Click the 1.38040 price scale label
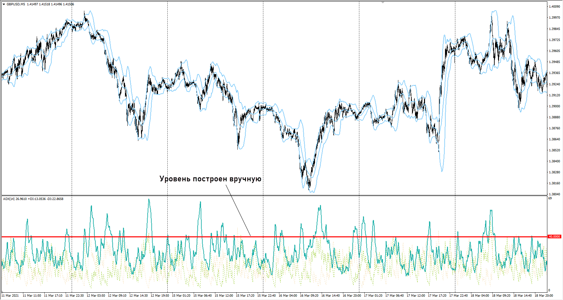The image size is (563, 300). (x=554, y=194)
